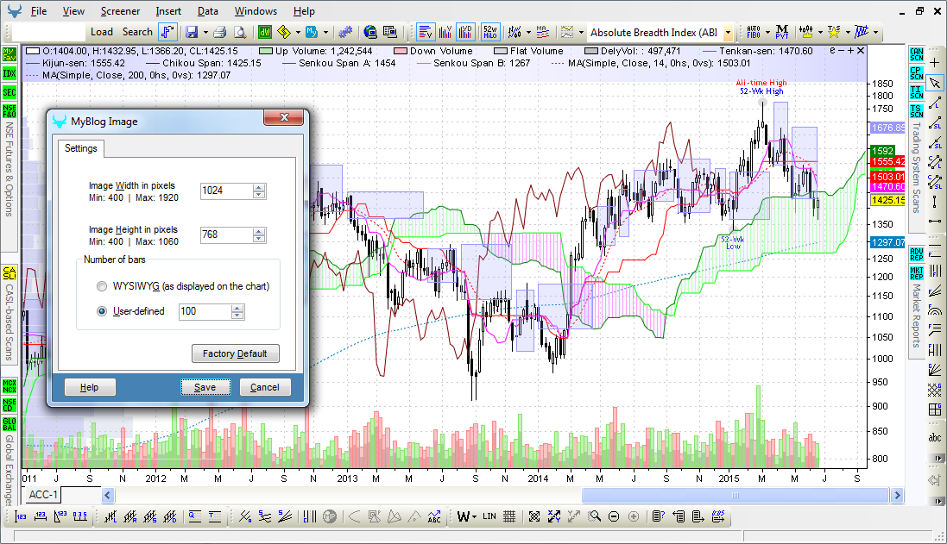The width and height of the screenshot is (947, 544).
Task: Click the globe with monitor icon
Action: pyautogui.click(x=370, y=32)
